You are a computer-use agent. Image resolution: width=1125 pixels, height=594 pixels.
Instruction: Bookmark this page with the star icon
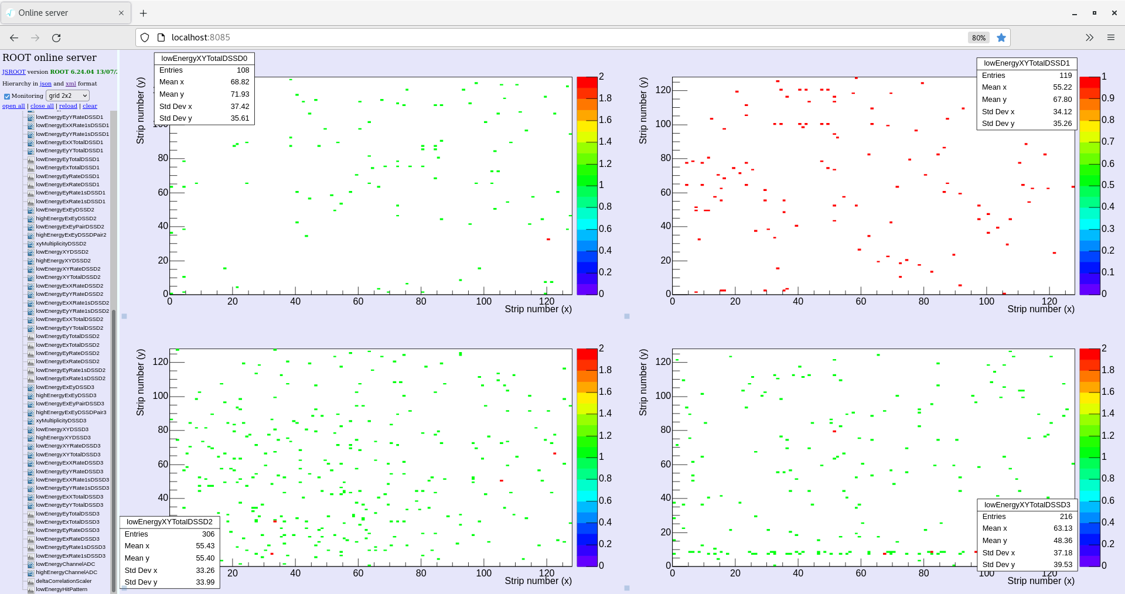coord(1001,37)
